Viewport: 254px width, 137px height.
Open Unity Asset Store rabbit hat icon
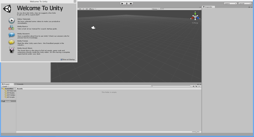(12, 50)
